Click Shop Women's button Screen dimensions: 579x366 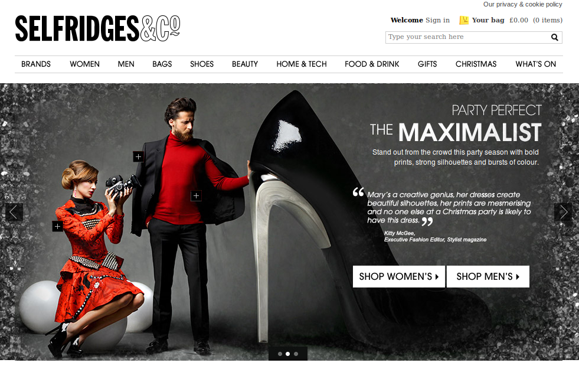(399, 277)
